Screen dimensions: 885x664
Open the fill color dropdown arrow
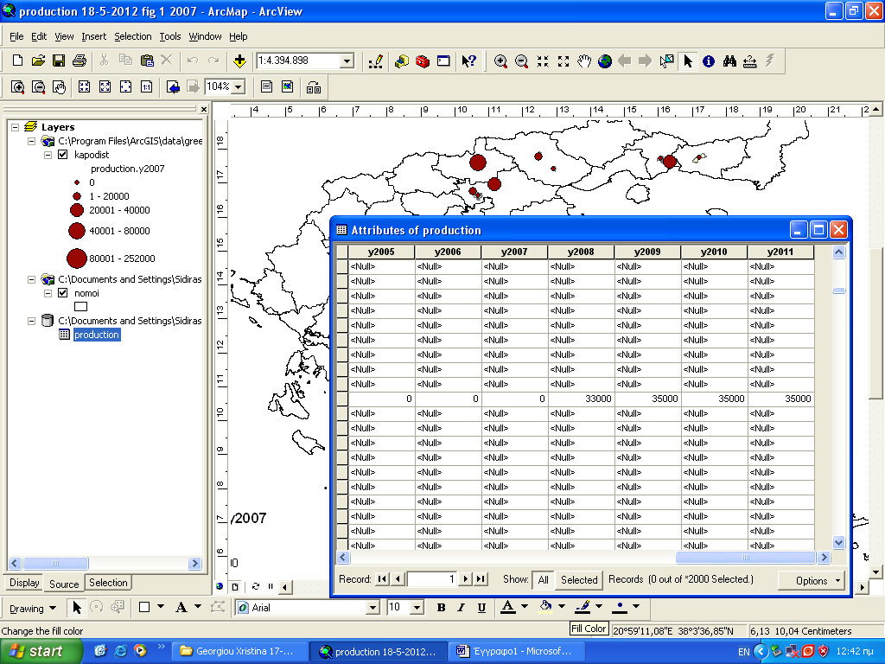[x=562, y=607]
